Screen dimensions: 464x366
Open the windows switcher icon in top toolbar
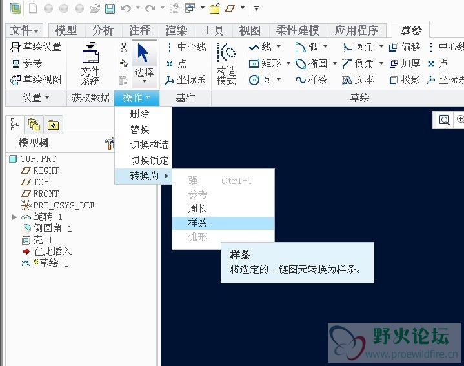190,8
